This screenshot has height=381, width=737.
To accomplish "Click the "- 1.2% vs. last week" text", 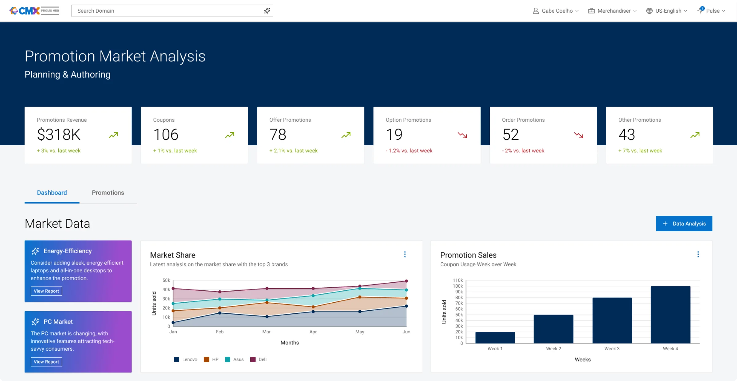I will 409,151.
